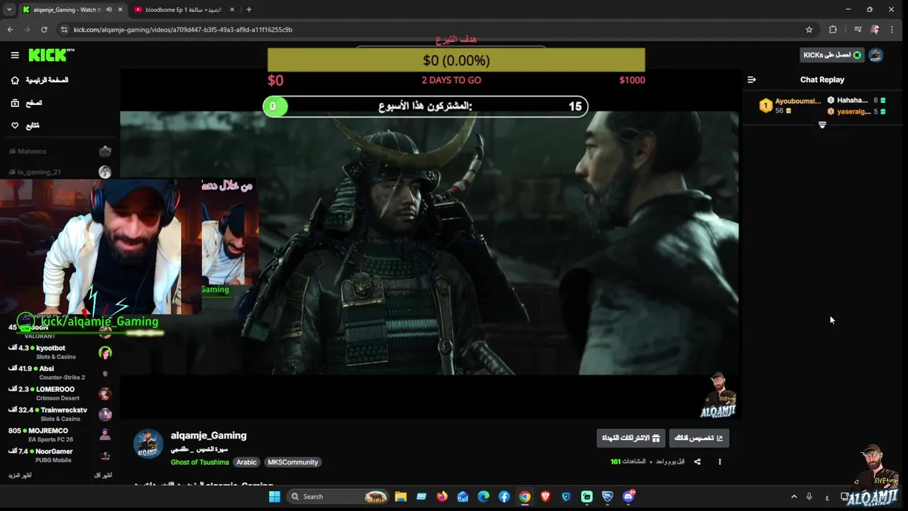Open Google Chrome taskbar icon
908x511 pixels.
525,497
